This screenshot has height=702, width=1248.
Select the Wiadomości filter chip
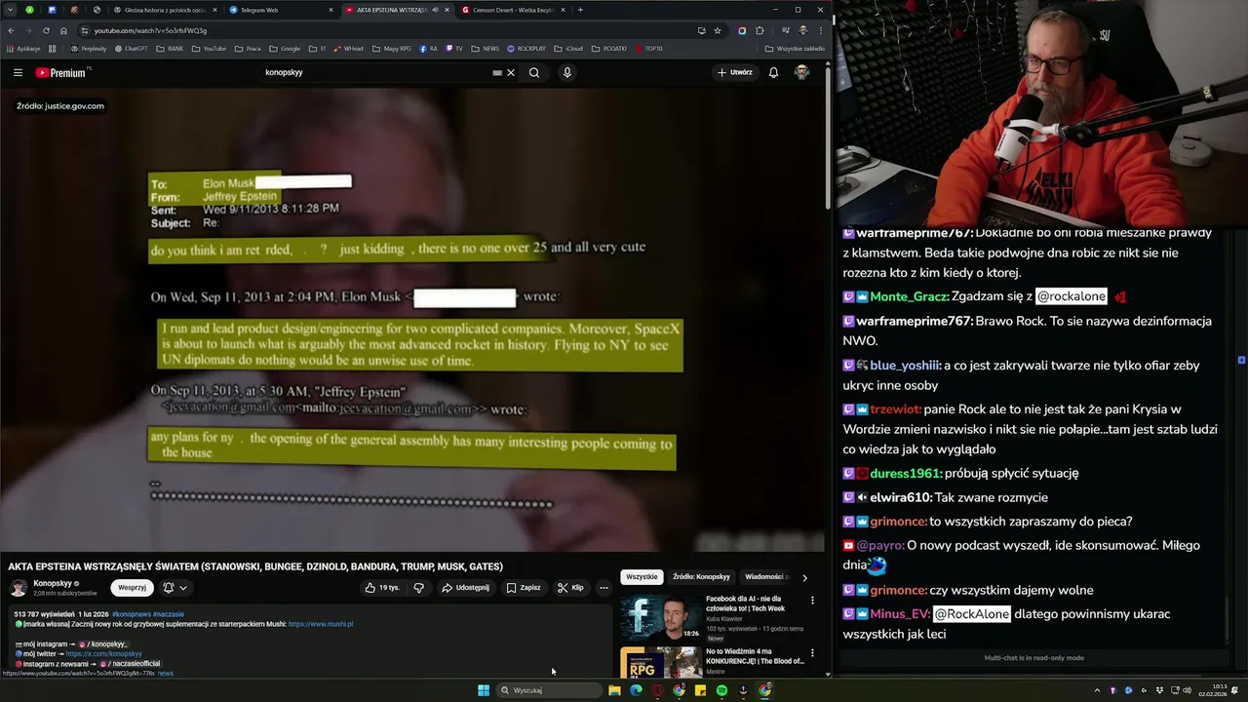[764, 577]
